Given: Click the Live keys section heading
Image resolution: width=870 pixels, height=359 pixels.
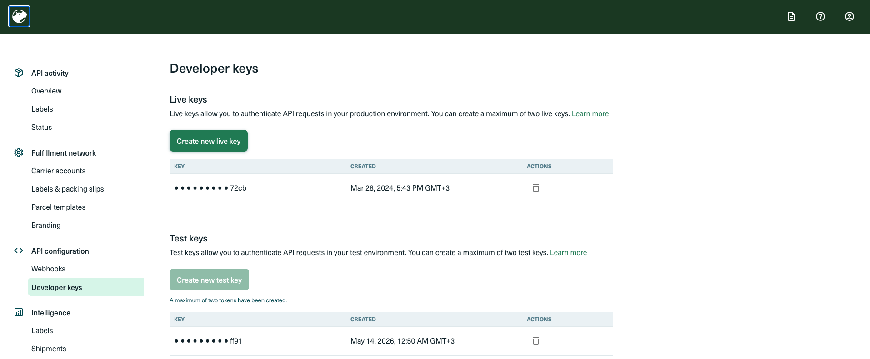Looking at the screenshot, I should (x=188, y=99).
